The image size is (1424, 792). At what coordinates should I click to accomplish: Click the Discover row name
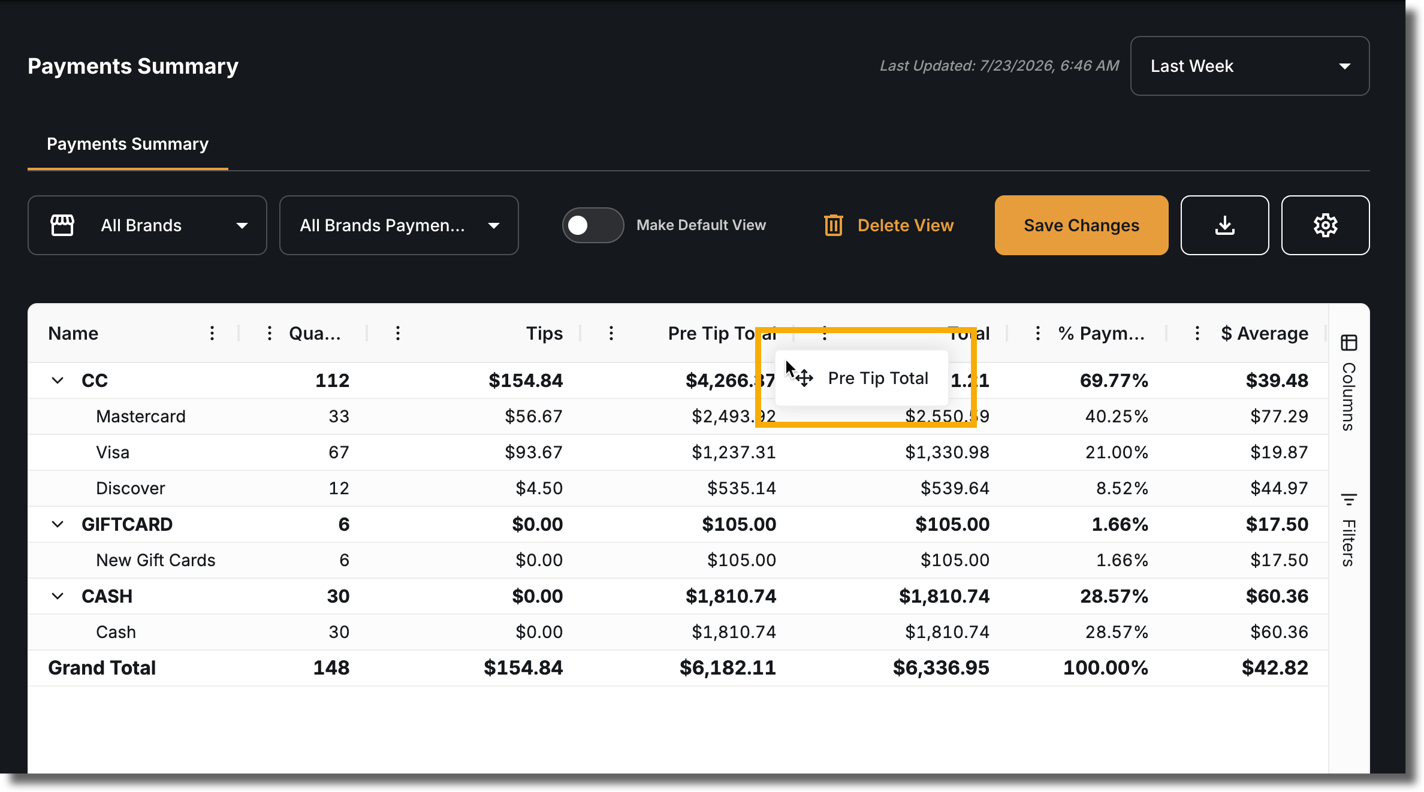131,488
